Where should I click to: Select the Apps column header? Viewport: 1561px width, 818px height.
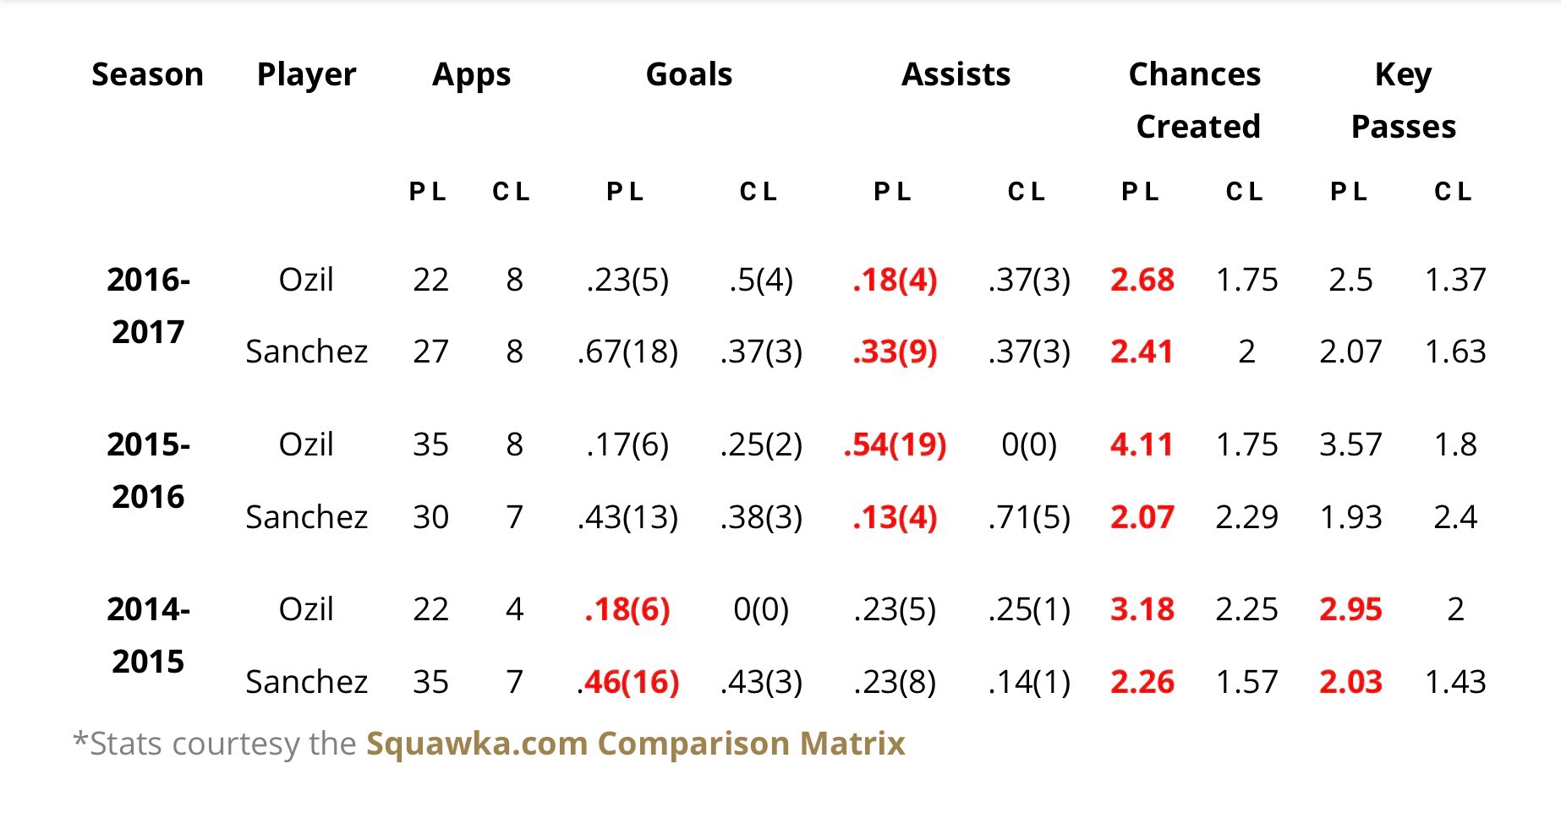click(x=471, y=74)
